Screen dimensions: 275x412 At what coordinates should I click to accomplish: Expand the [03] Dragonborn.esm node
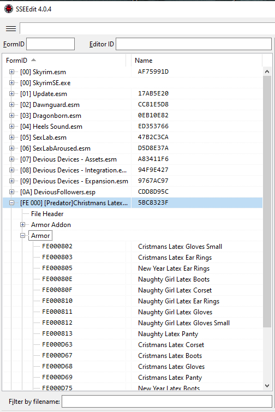click(x=11, y=115)
